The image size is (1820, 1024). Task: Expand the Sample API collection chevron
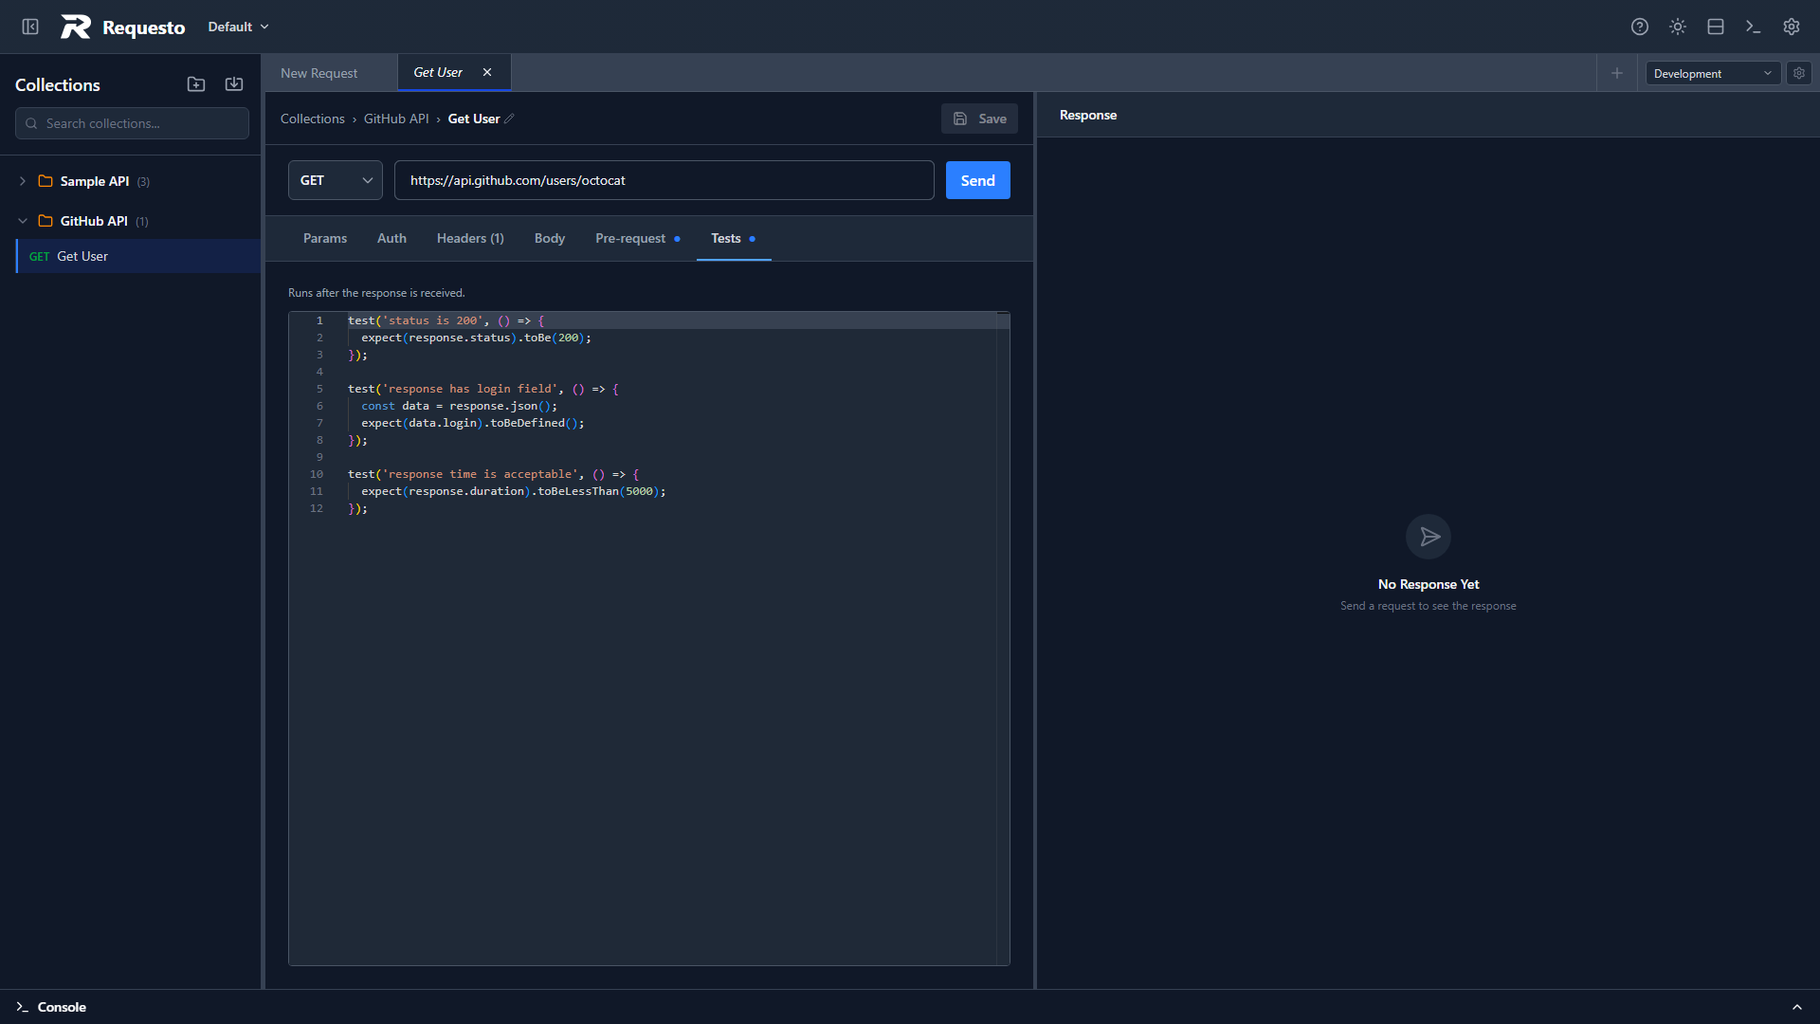[23, 181]
